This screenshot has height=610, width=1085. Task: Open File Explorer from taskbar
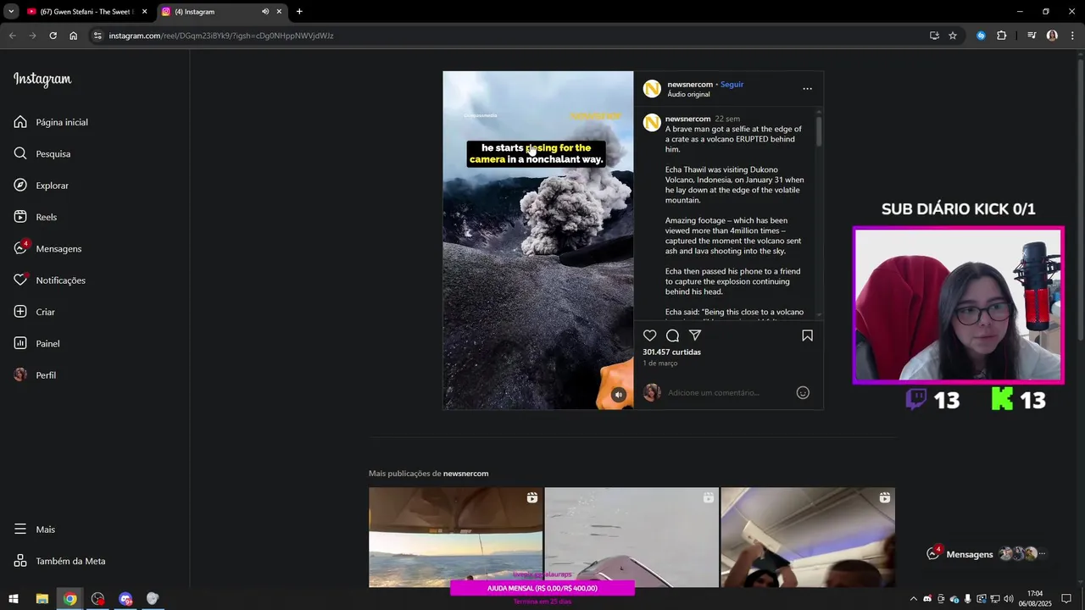pos(42,599)
